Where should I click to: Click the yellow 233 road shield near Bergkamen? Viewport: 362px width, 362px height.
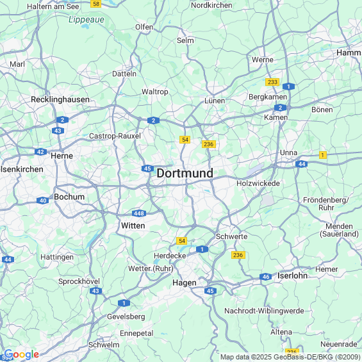tap(272, 82)
